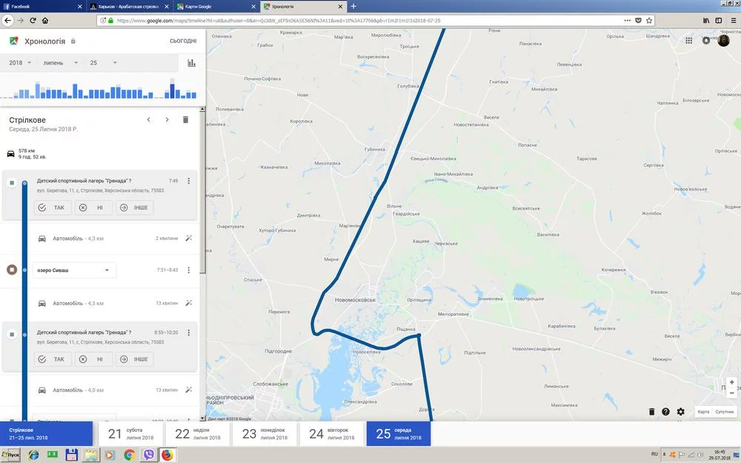Image resolution: width=741 pixels, height=463 pixels.
Task: Edit the 4,0 км car trip with pencil icon
Action: click(188, 390)
